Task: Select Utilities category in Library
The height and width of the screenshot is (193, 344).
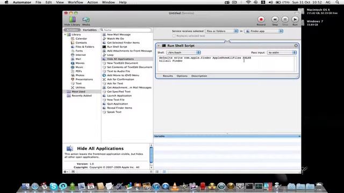Action: click(80, 87)
